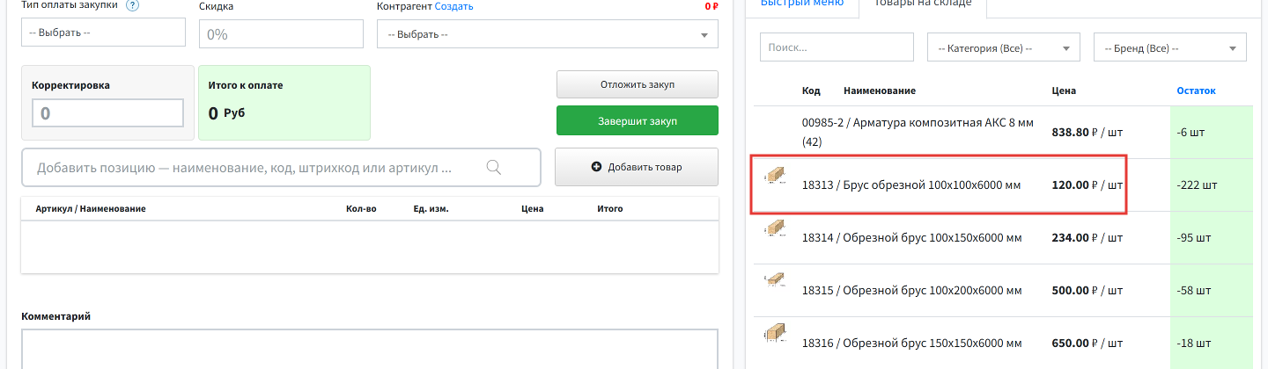Click the Отложить закуп button
1268x369 pixels.
(638, 84)
